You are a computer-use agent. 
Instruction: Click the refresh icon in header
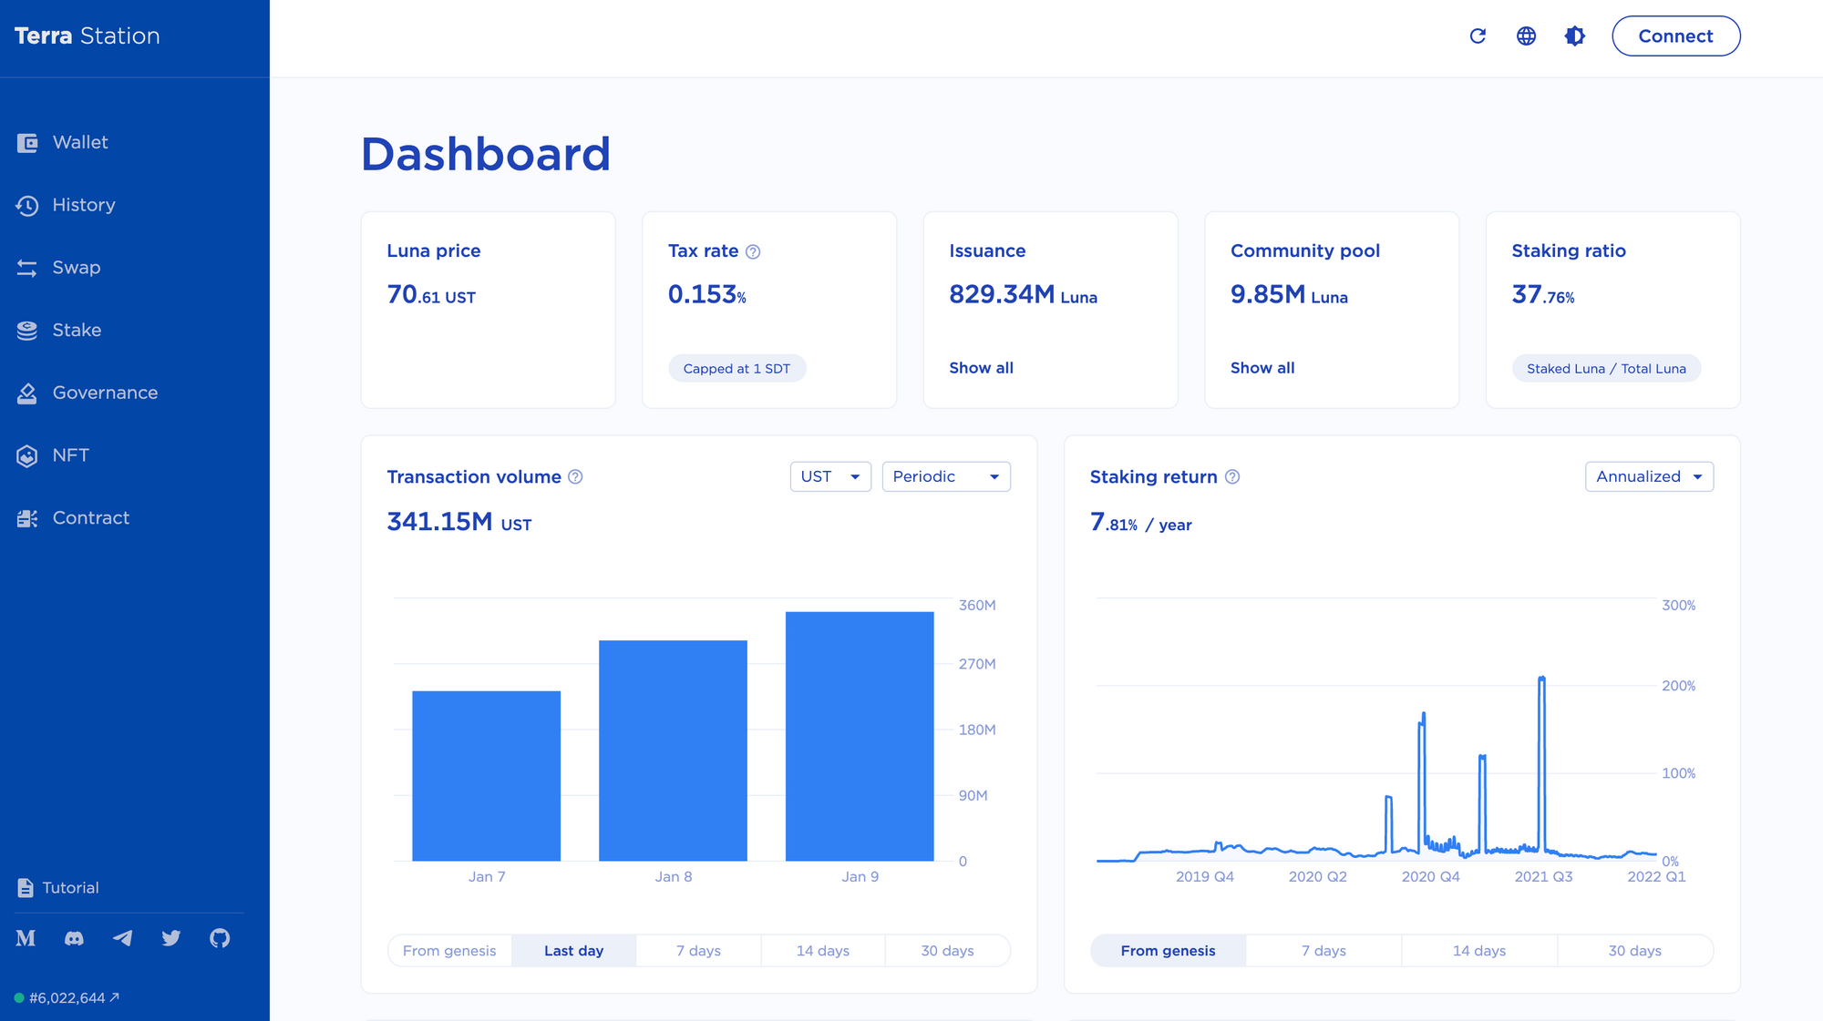tap(1478, 36)
